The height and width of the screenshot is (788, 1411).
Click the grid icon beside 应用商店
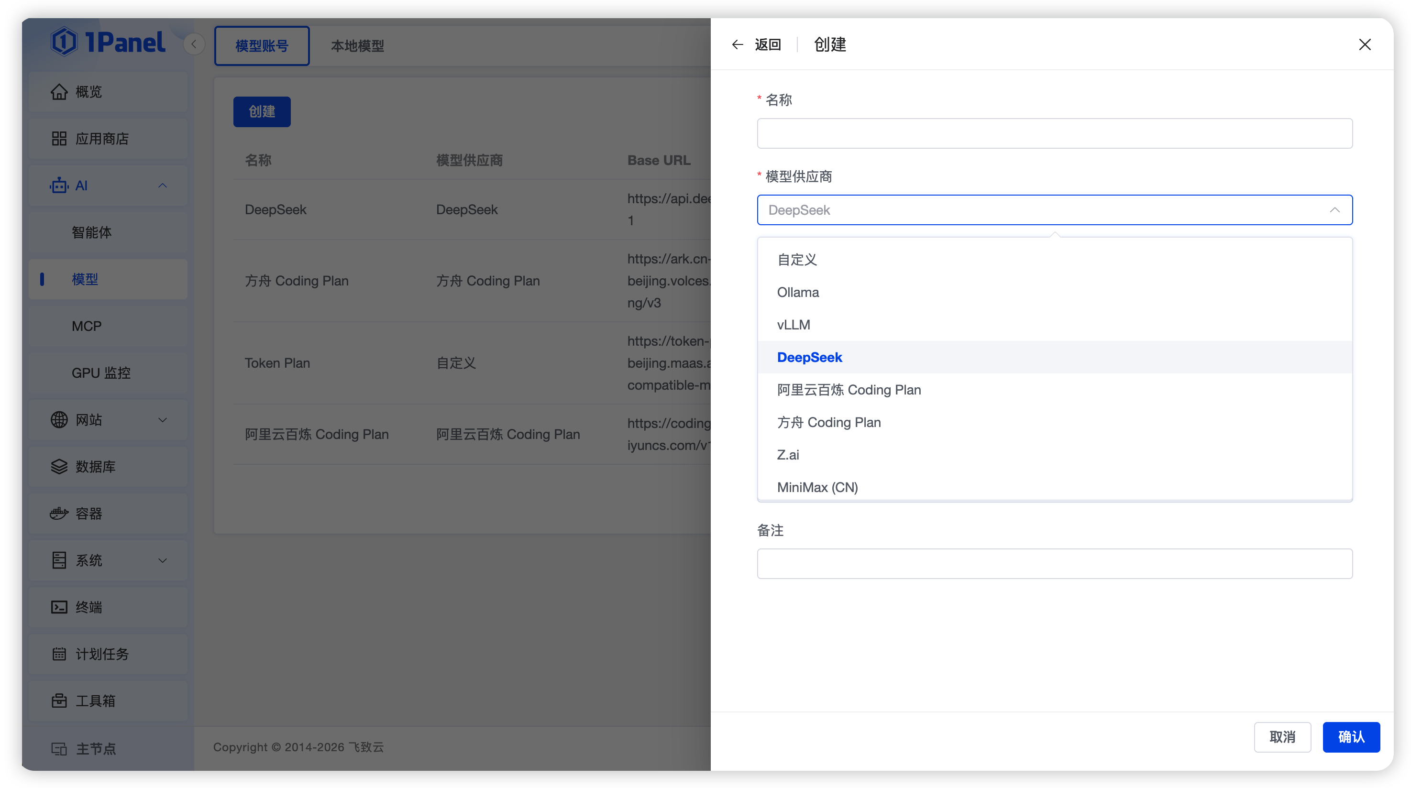coord(59,139)
